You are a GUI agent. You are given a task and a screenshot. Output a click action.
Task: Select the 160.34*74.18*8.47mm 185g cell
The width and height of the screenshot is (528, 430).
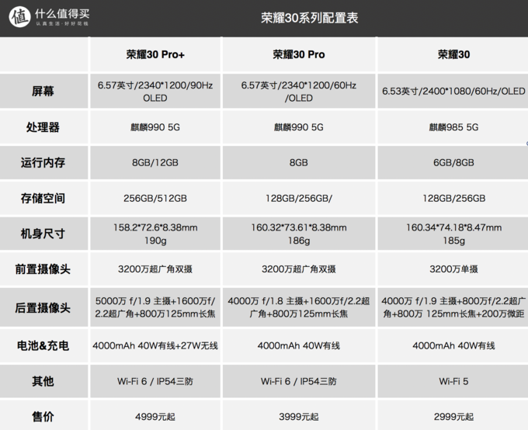453,234
